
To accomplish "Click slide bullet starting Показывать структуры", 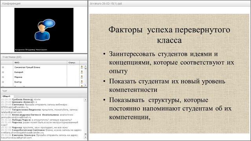I will click(x=170, y=108).
